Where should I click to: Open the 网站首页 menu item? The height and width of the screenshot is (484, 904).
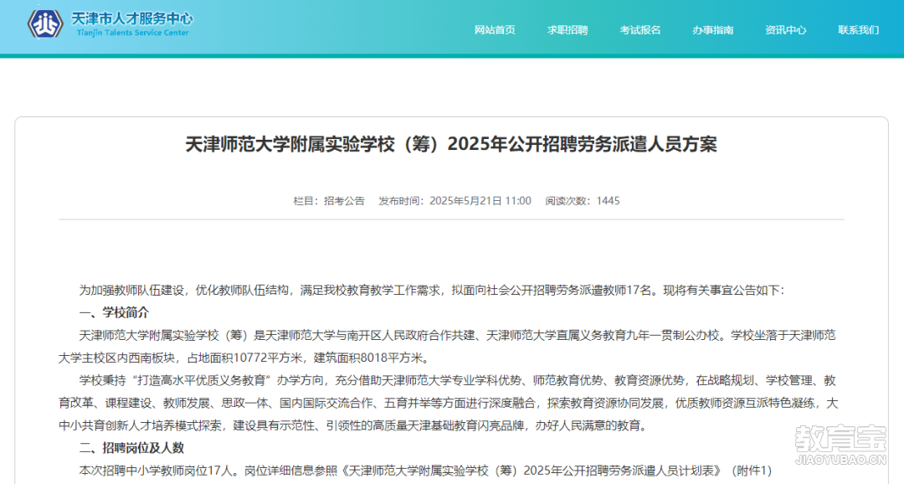point(495,30)
